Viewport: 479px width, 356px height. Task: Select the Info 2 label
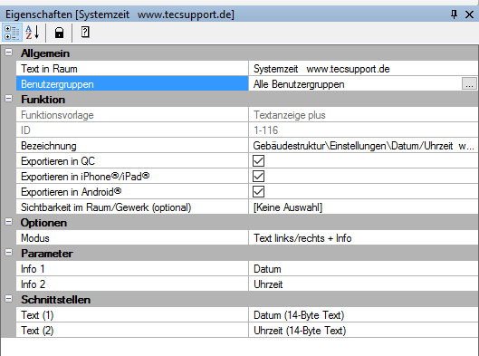pyautogui.click(x=33, y=284)
